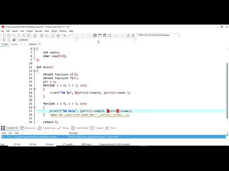
Task: Click the New file toolbar icon
Action: (4, 35)
